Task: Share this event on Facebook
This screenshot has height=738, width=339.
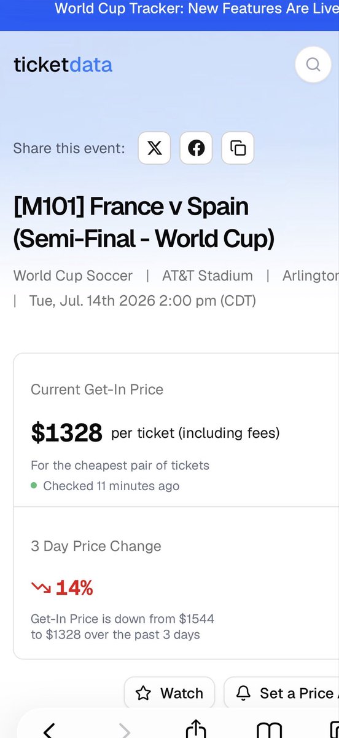Action: coord(196,148)
